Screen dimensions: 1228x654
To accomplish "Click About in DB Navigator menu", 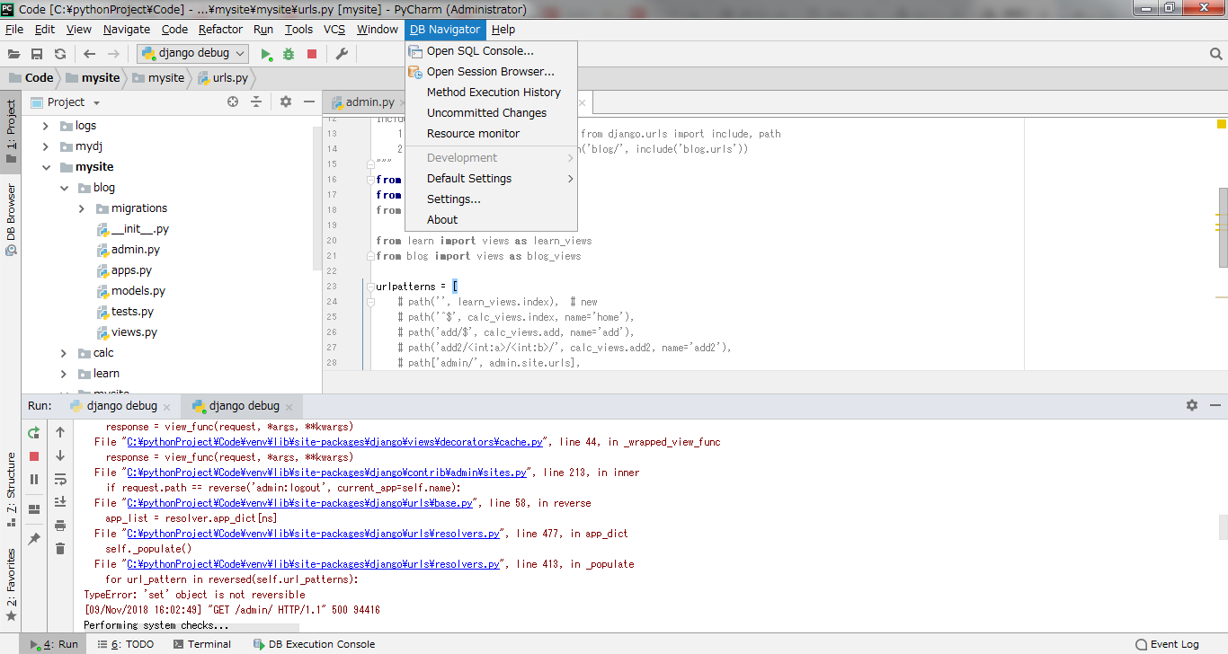I will pos(491,220).
